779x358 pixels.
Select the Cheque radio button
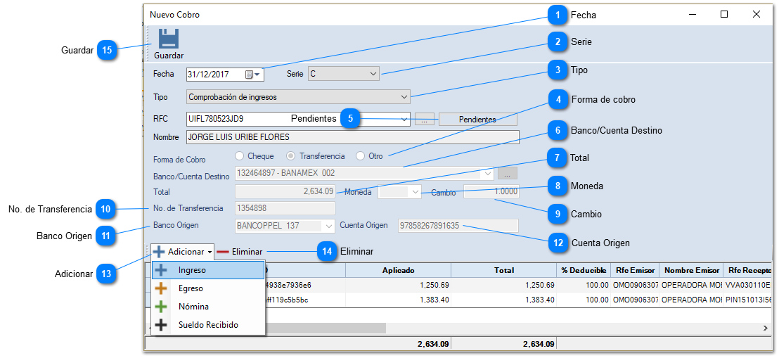tap(240, 155)
